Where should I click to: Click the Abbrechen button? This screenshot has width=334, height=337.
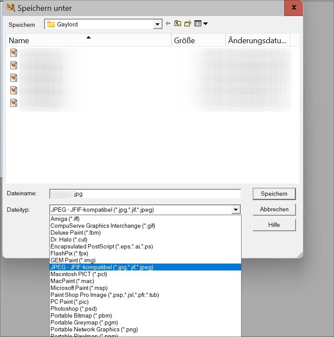point(274,210)
